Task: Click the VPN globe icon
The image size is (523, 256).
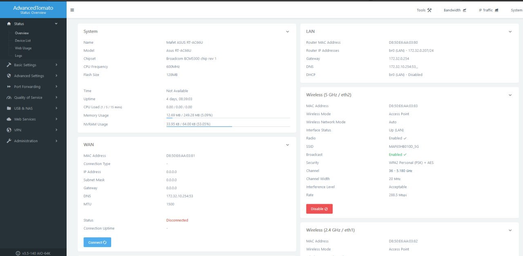Action: coord(9,130)
